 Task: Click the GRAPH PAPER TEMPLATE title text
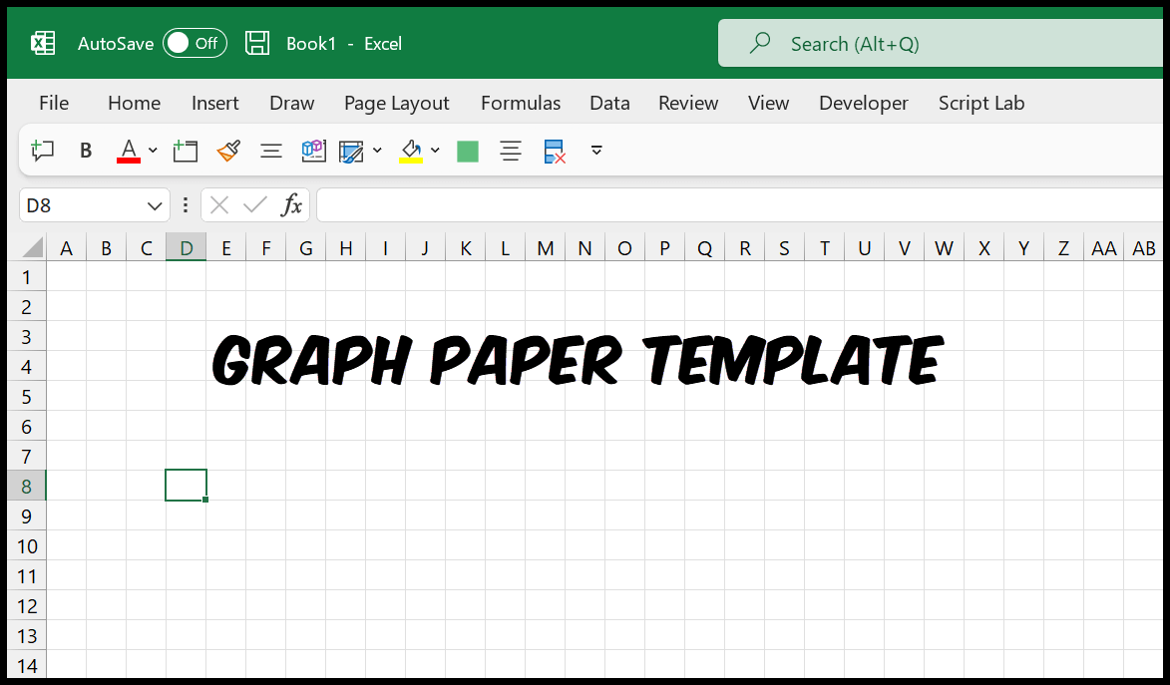coord(578,360)
